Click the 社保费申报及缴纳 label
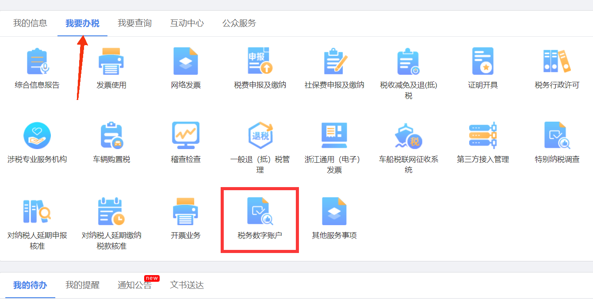 click(x=335, y=85)
